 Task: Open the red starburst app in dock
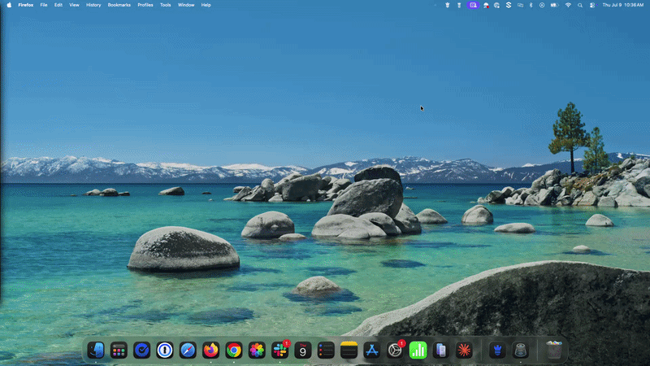(464, 351)
